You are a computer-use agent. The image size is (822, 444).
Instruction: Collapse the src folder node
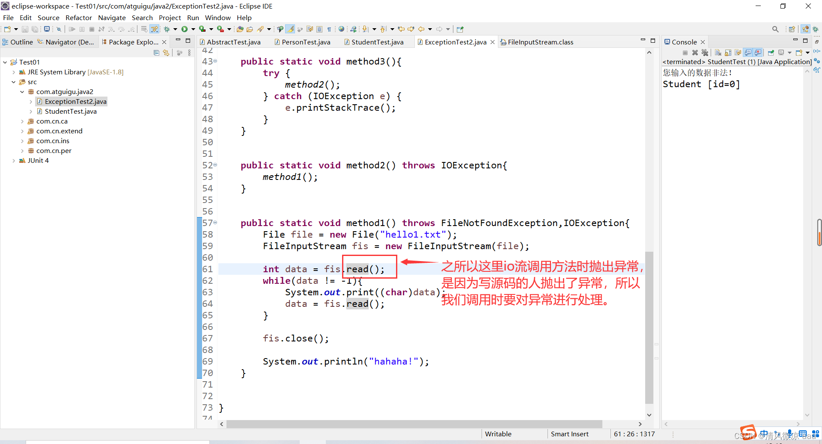(14, 82)
